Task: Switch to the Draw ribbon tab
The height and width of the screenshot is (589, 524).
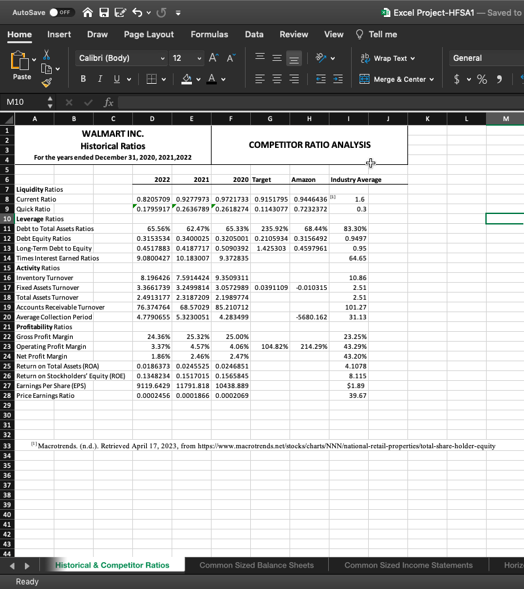Action: point(98,34)
